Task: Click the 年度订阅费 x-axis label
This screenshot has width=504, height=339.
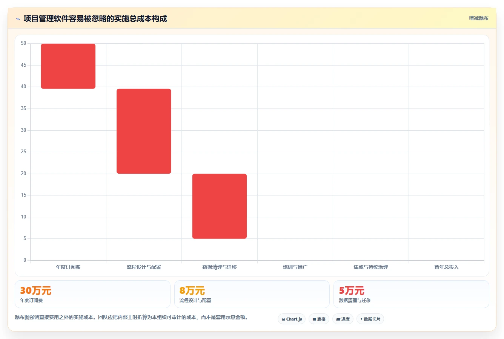Action: coord(68,267)
